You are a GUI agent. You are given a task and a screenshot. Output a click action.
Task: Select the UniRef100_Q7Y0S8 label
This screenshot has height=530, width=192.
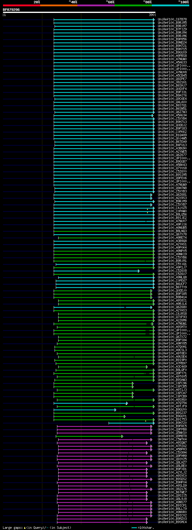[x=172, y=168]
